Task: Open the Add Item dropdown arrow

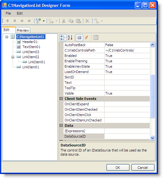Action: [44, 21]
